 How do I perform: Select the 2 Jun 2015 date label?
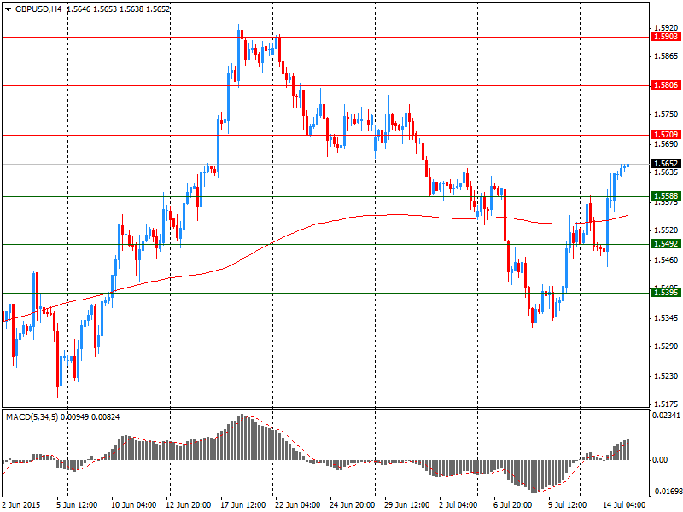point(21,505)
